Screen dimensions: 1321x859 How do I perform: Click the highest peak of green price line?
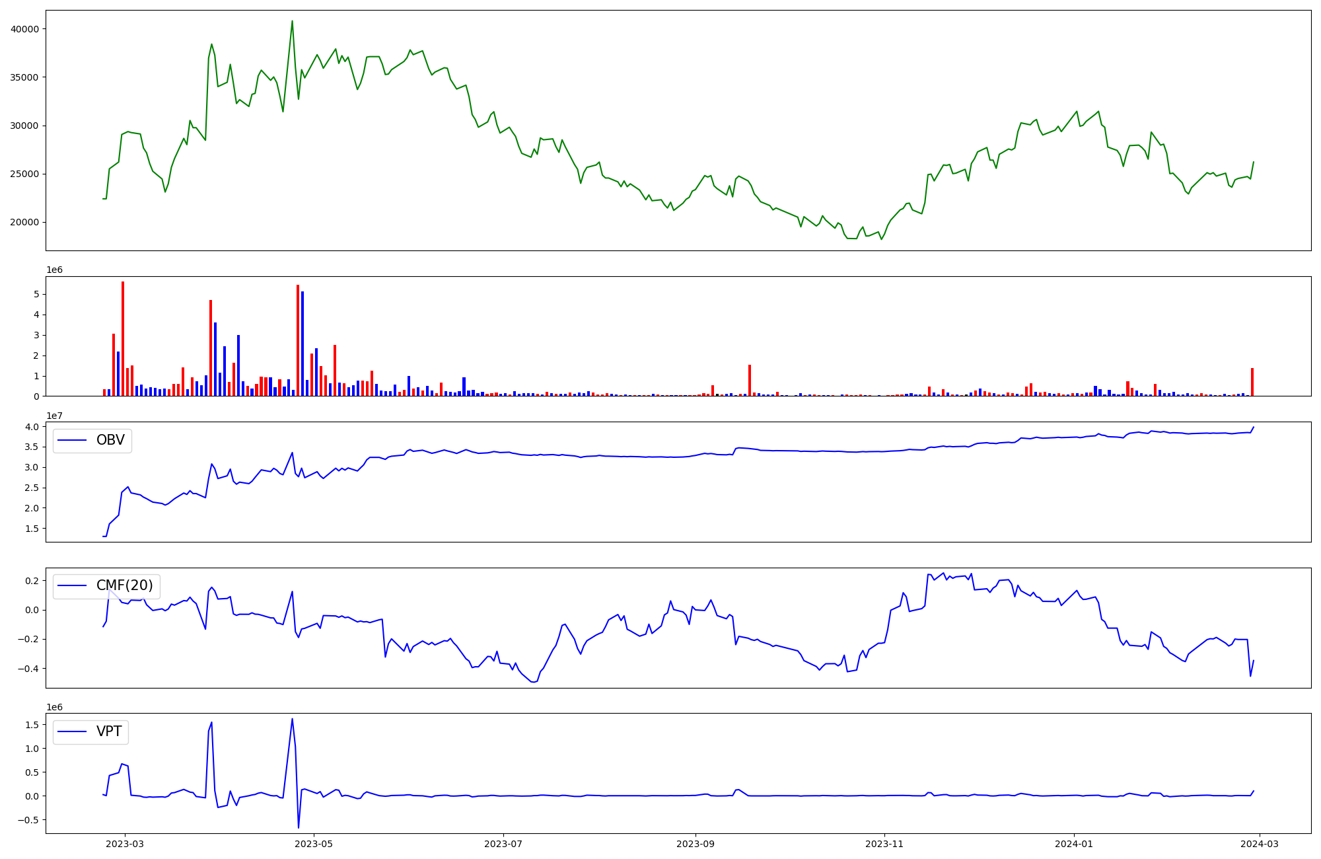coord(292,21)
